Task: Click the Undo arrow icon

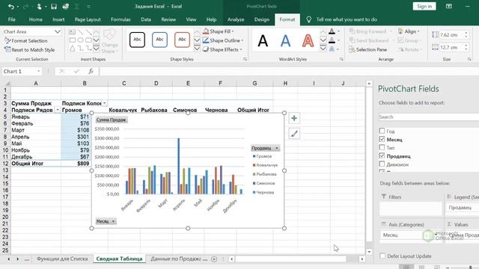Action: click(11, 7)
